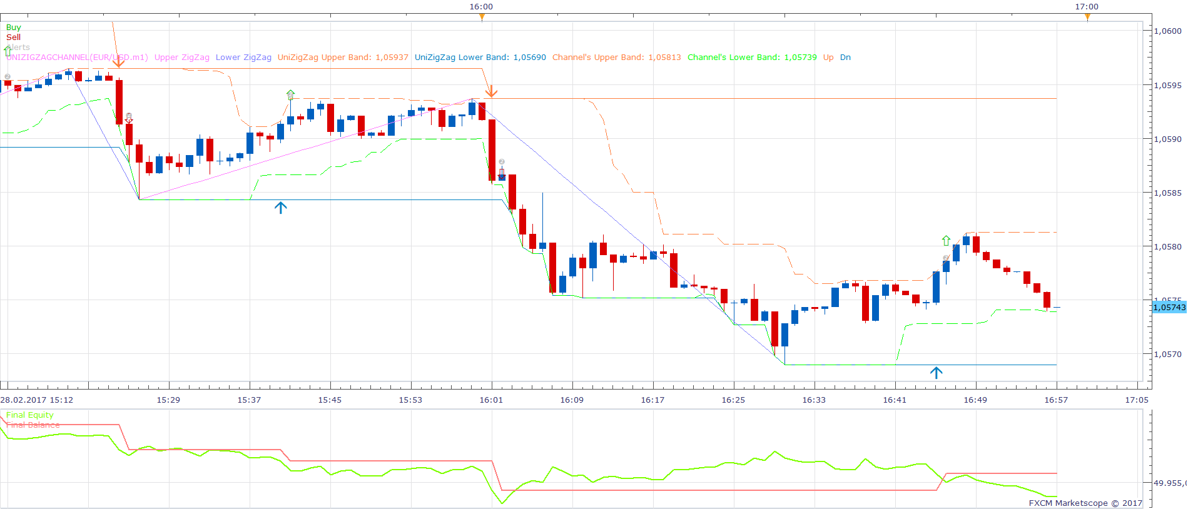
Task: Click the first orange sell arrow near 15:24
Action: point(119,61)
